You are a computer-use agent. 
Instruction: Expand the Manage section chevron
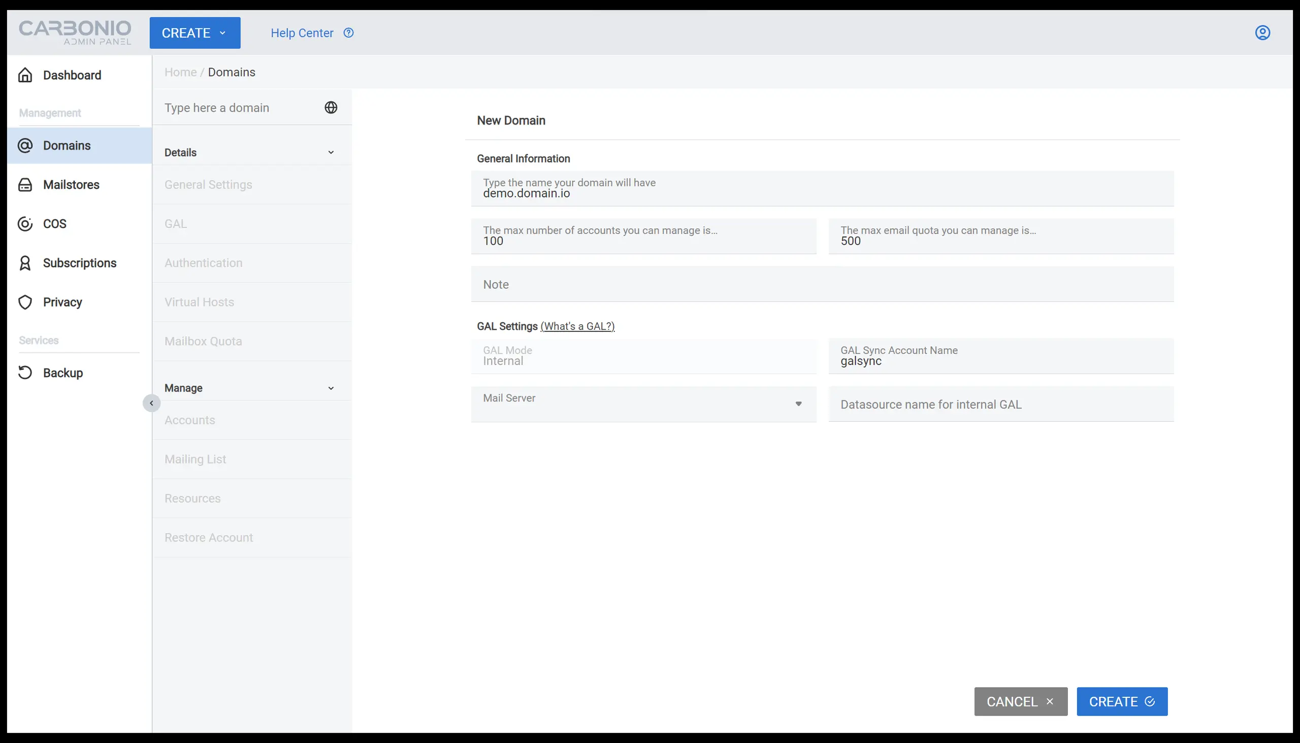[x=331, y=387]
